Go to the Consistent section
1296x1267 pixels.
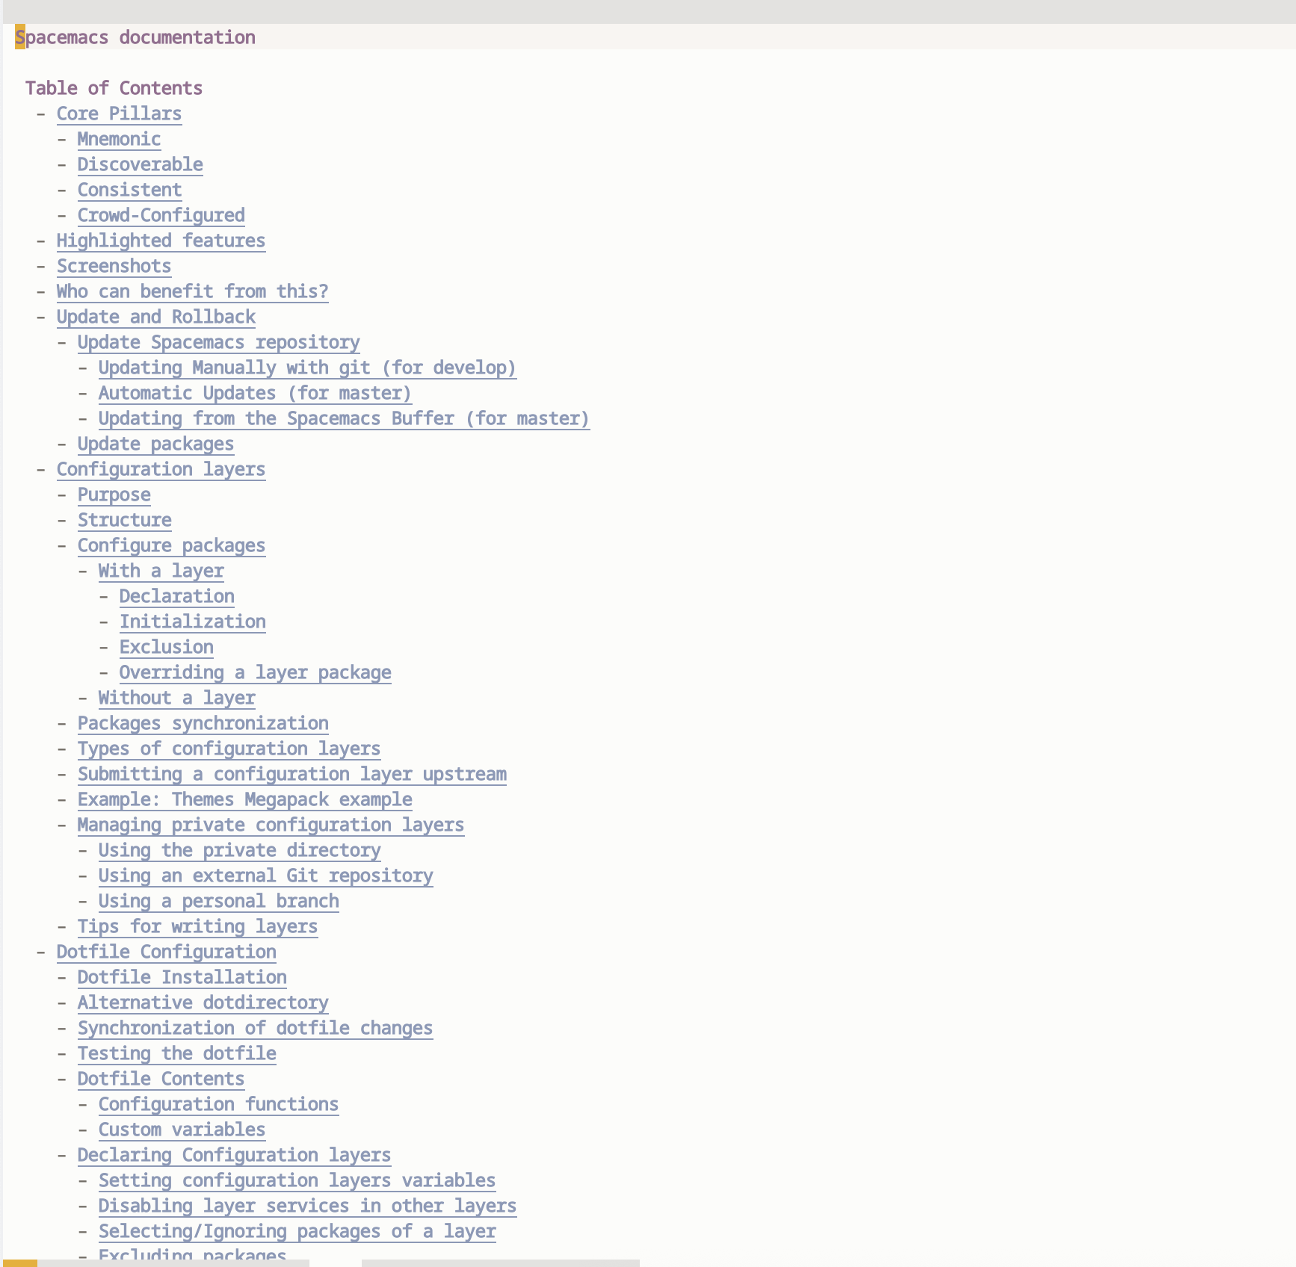click(129, 190)
